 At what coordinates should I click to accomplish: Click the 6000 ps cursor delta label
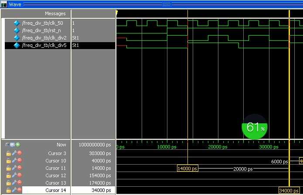pos(279,162)
